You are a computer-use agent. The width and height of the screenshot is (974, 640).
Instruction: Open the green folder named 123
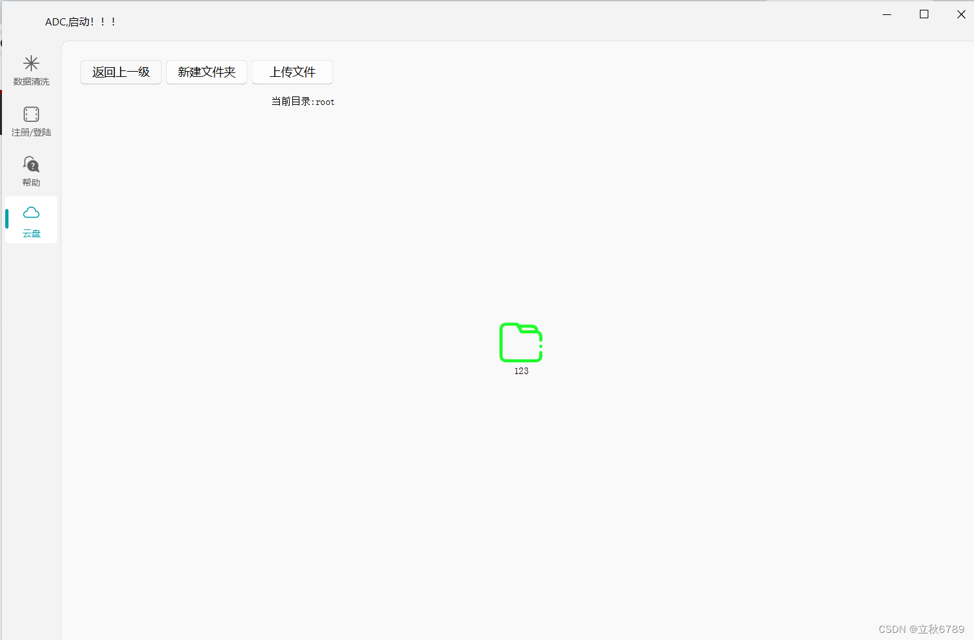click(521, 342)
